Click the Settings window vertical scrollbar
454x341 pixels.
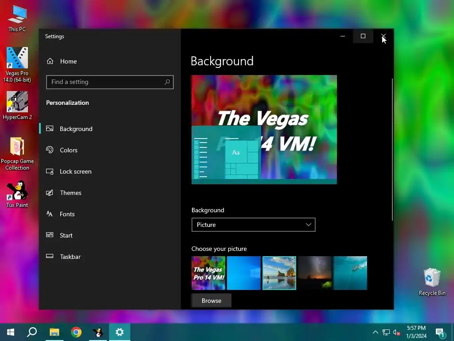click(x=392, y=149)
